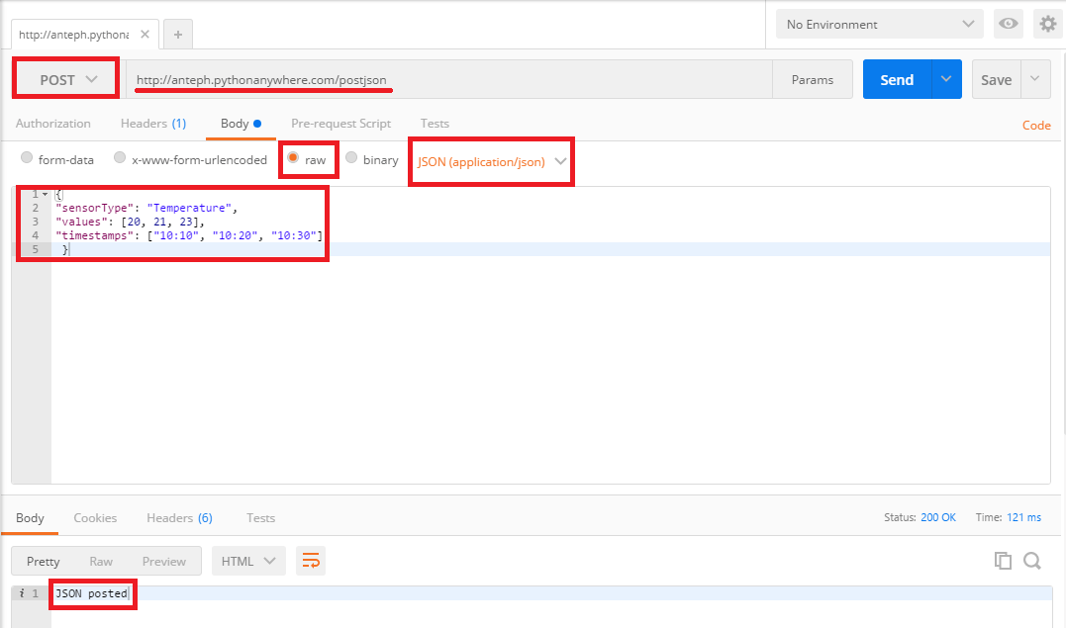Send the POST request

point(896,78)
